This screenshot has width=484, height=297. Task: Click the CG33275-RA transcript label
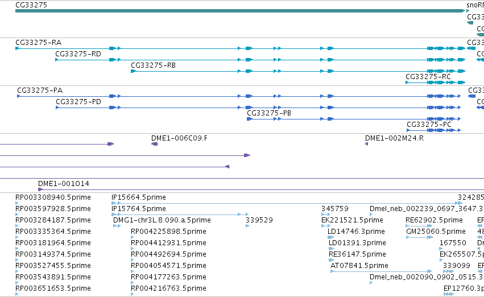pyautogui.click(x=38, y=43)
